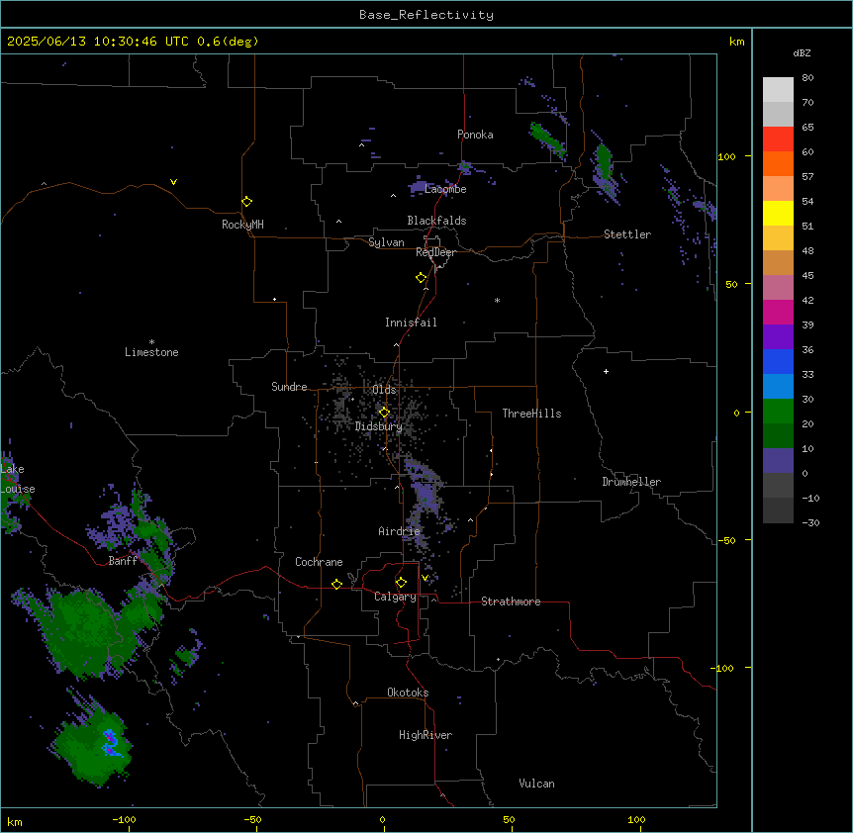The width and height of the screenshot is (853, 833).
Task: Select the Strathmore label
Action: pyautogui.click(x=511, y=602)
